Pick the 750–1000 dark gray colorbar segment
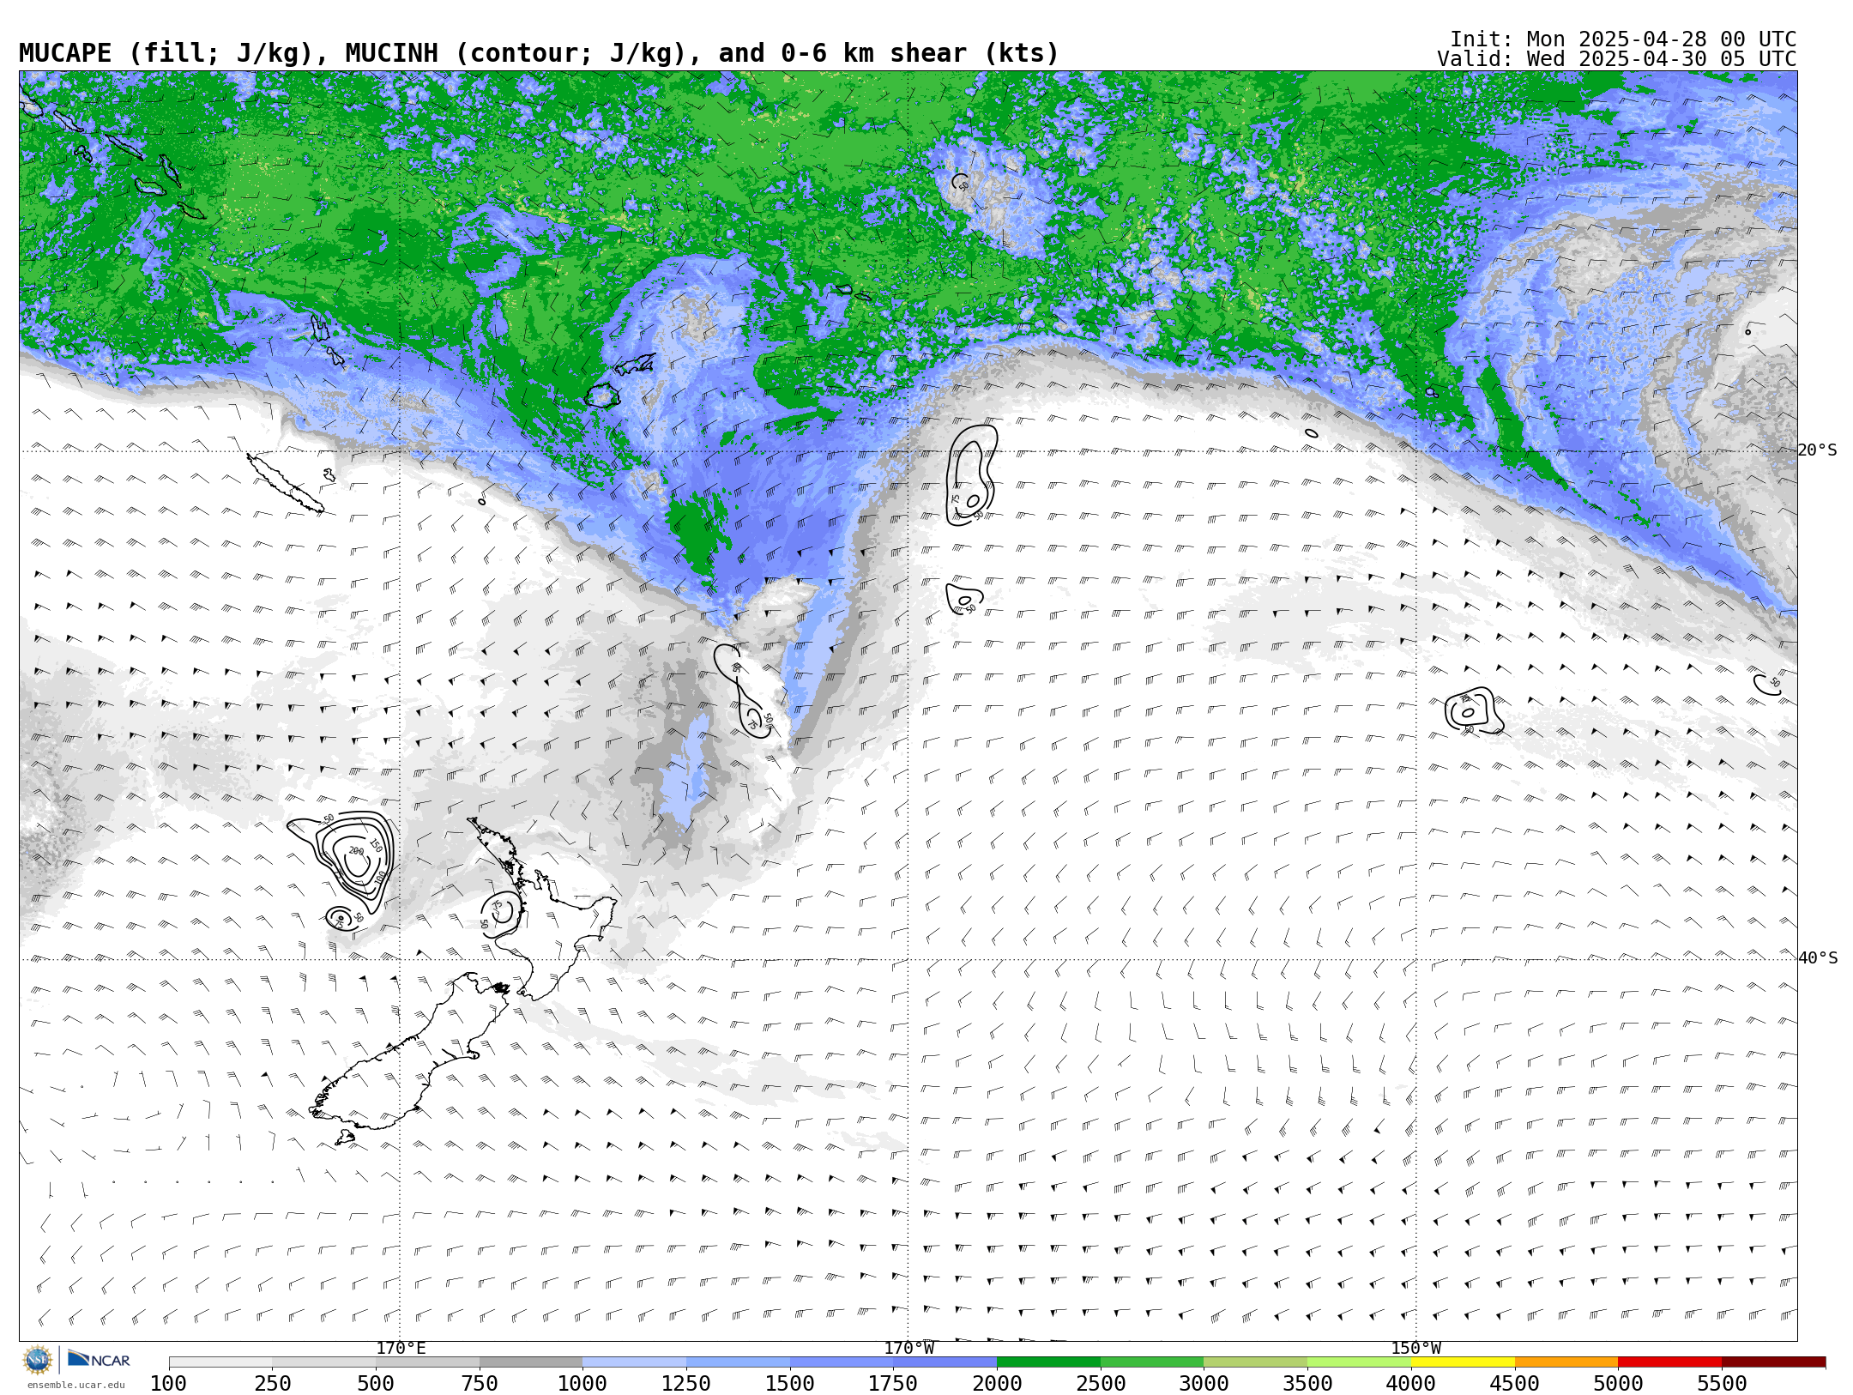The height and width of the screenshot is (1395, 1853). tap(531, 1362)
